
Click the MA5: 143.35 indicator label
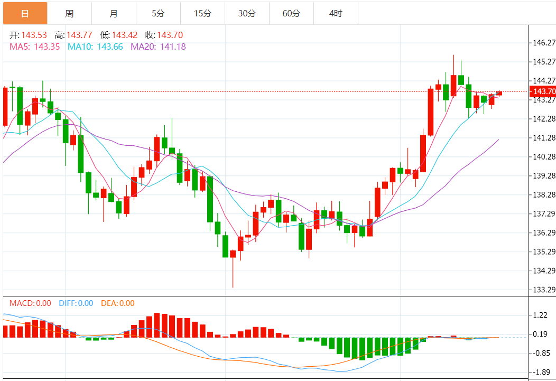[35, 47]
